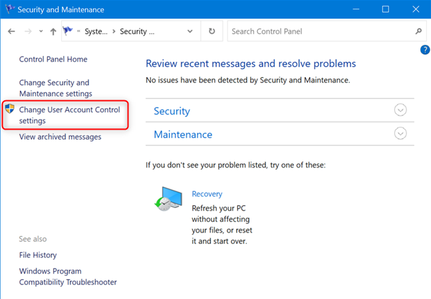431x299 pixels.
Task: Open the Recovery link
Action: (x=207, y=194)
